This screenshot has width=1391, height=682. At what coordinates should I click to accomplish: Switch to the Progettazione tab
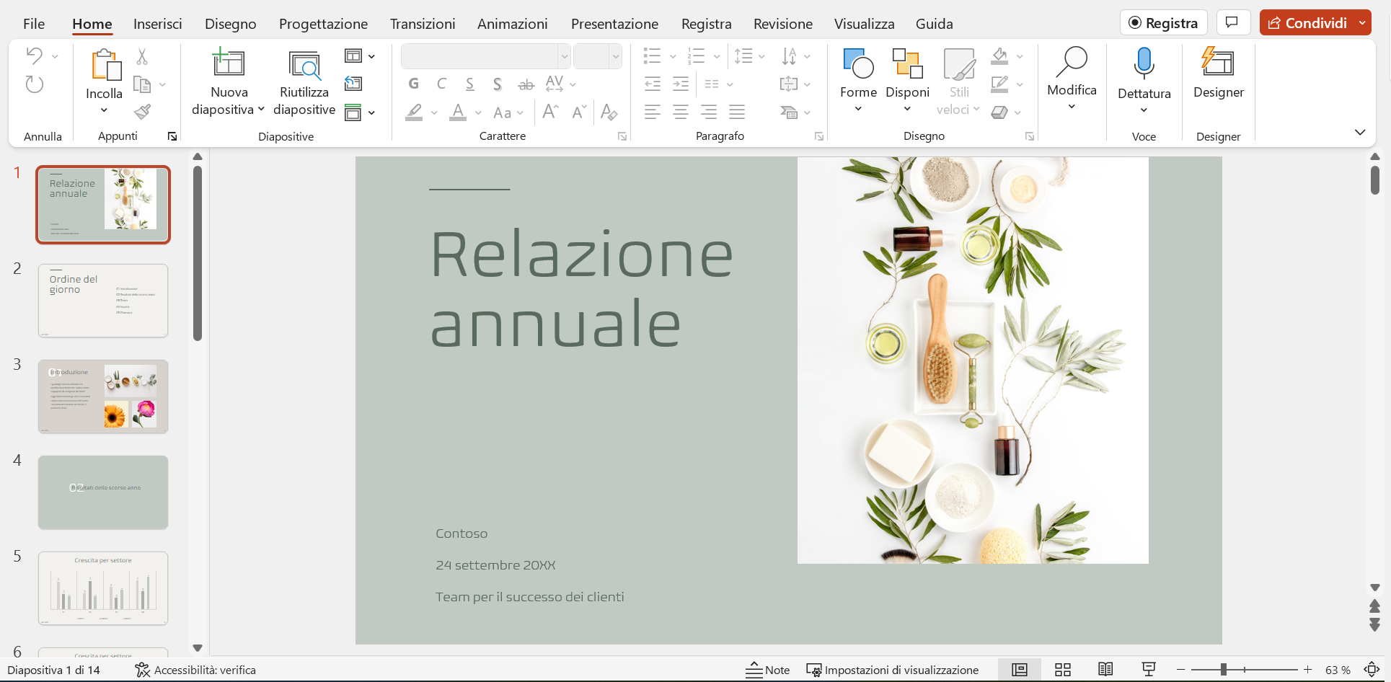pos(323,24)
